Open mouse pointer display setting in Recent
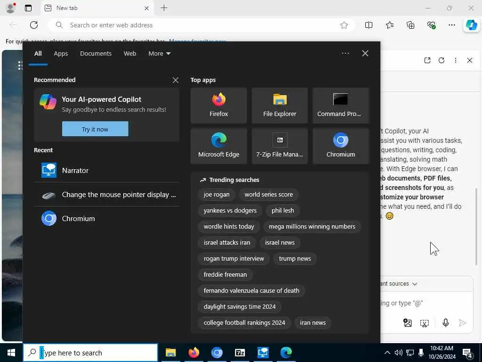This screenshot has width=482, height=362. coord(107,195)
